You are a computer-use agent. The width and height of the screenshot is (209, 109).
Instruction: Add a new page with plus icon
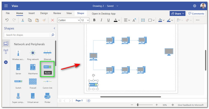pos(89,101)
